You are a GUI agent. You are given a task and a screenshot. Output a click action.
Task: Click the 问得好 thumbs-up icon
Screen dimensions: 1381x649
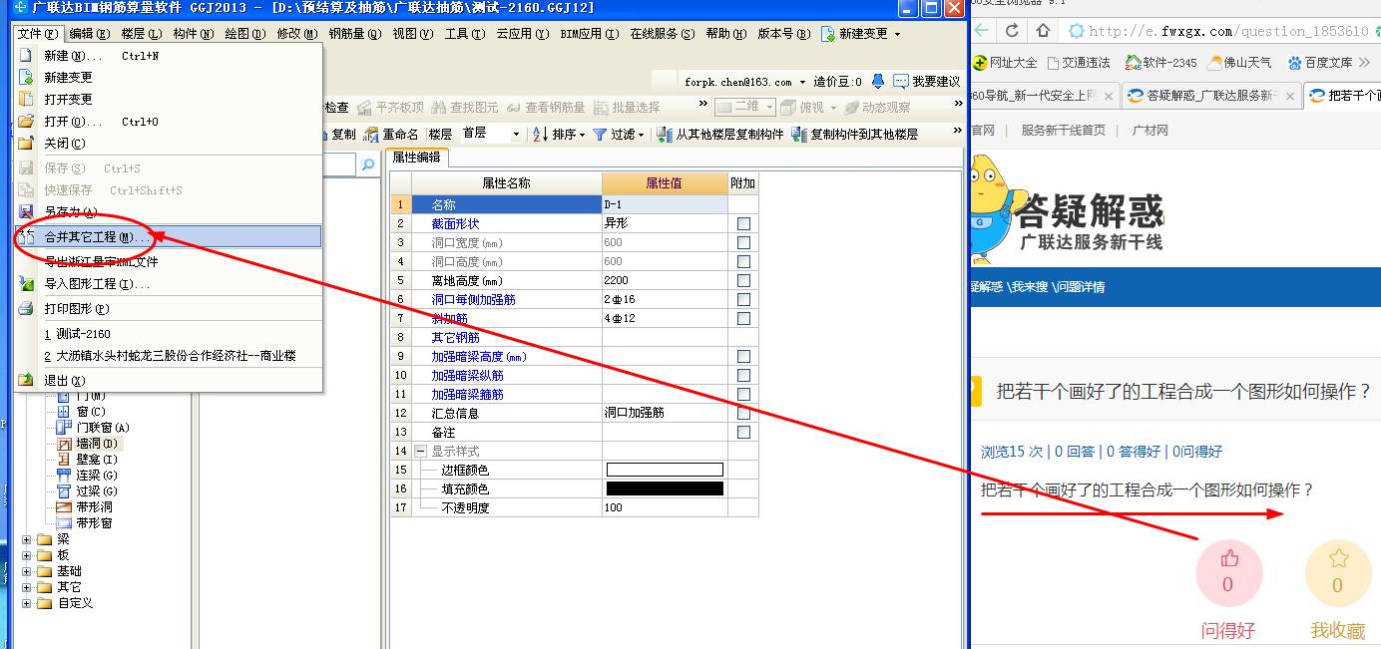[x=1229, y=559]
